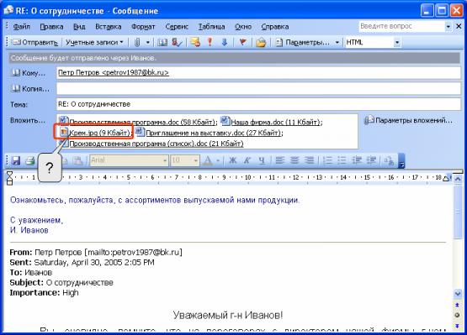The image size is (467, 335).
Task: Select attachment Производственная программа.doc (58 Кбайт)
Action: pyautogui.click(x=138, y=122)
